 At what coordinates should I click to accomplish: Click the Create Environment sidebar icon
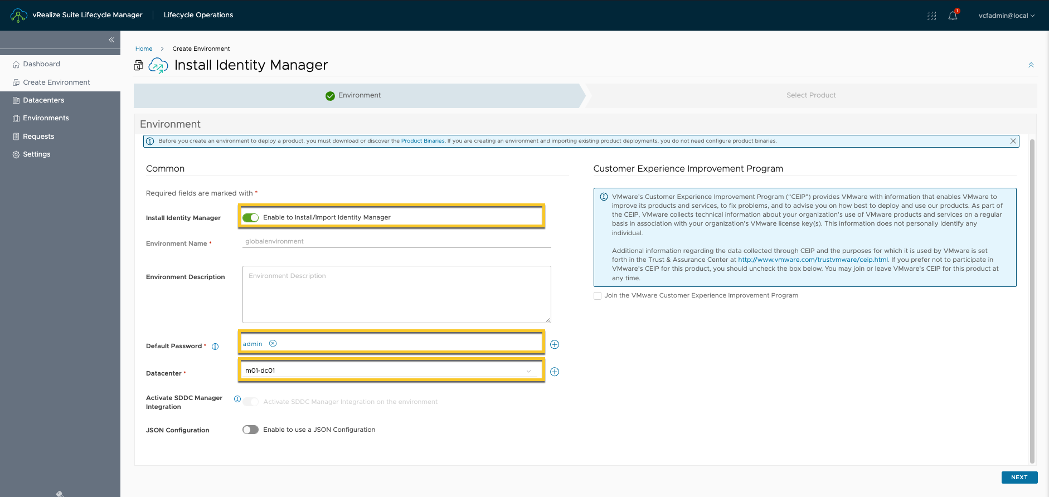16,82
